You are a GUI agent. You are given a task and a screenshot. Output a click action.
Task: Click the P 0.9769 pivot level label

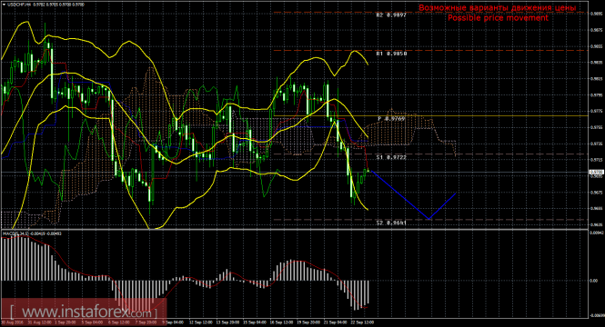point(391,119)
